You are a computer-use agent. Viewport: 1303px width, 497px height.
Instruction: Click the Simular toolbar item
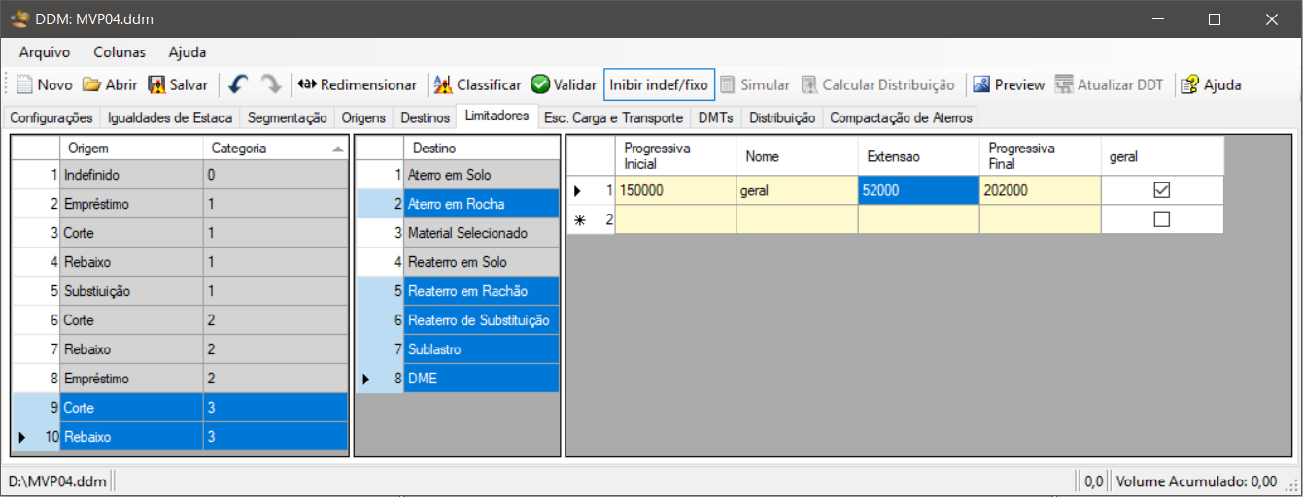click(755, 84)
